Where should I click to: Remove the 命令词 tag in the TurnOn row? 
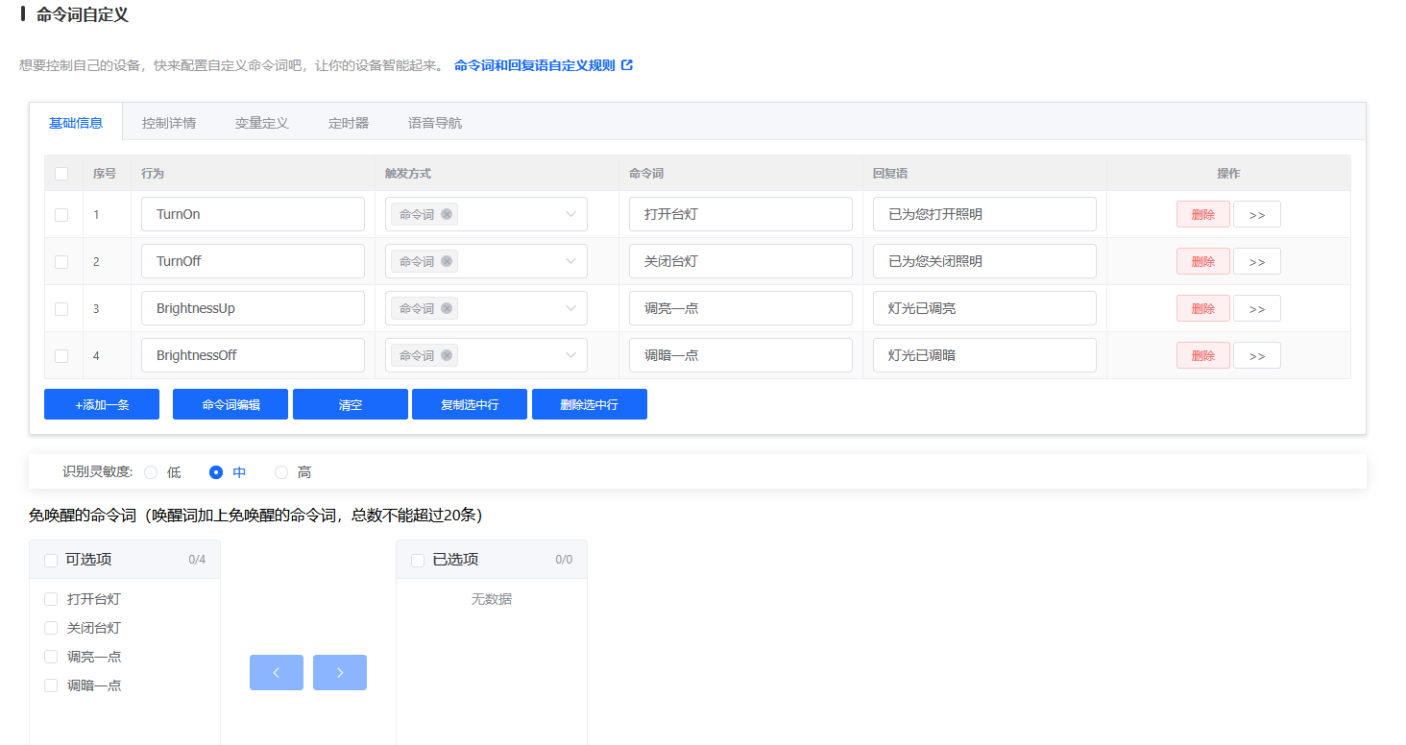(447, 214)
